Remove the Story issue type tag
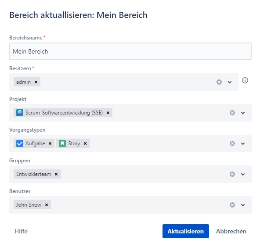 click(x=85, y=143)
